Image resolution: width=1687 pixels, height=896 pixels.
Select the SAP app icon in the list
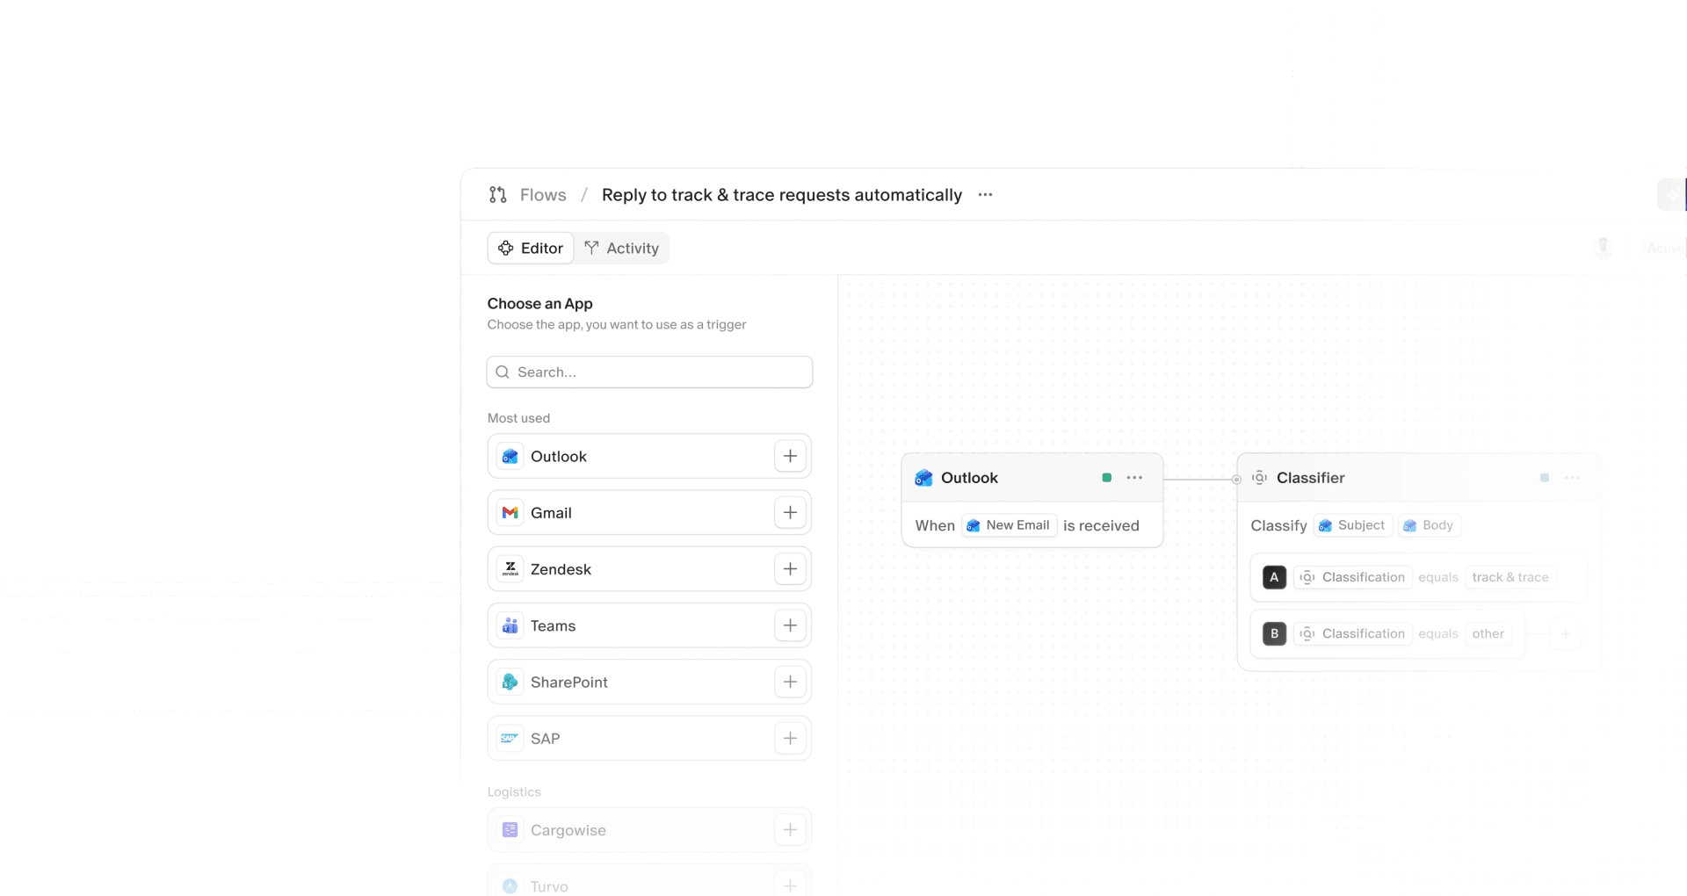[510, 739]
